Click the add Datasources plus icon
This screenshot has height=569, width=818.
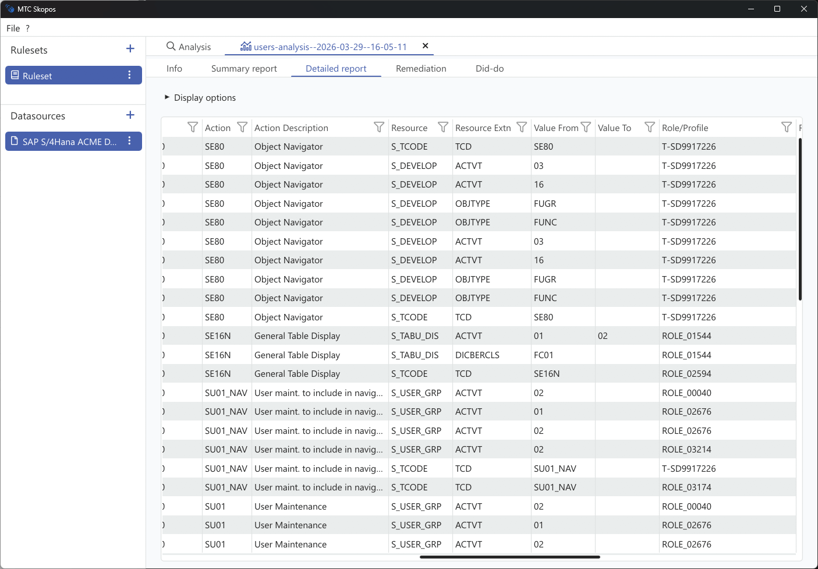pyautogui.click(x=130, y=115)
